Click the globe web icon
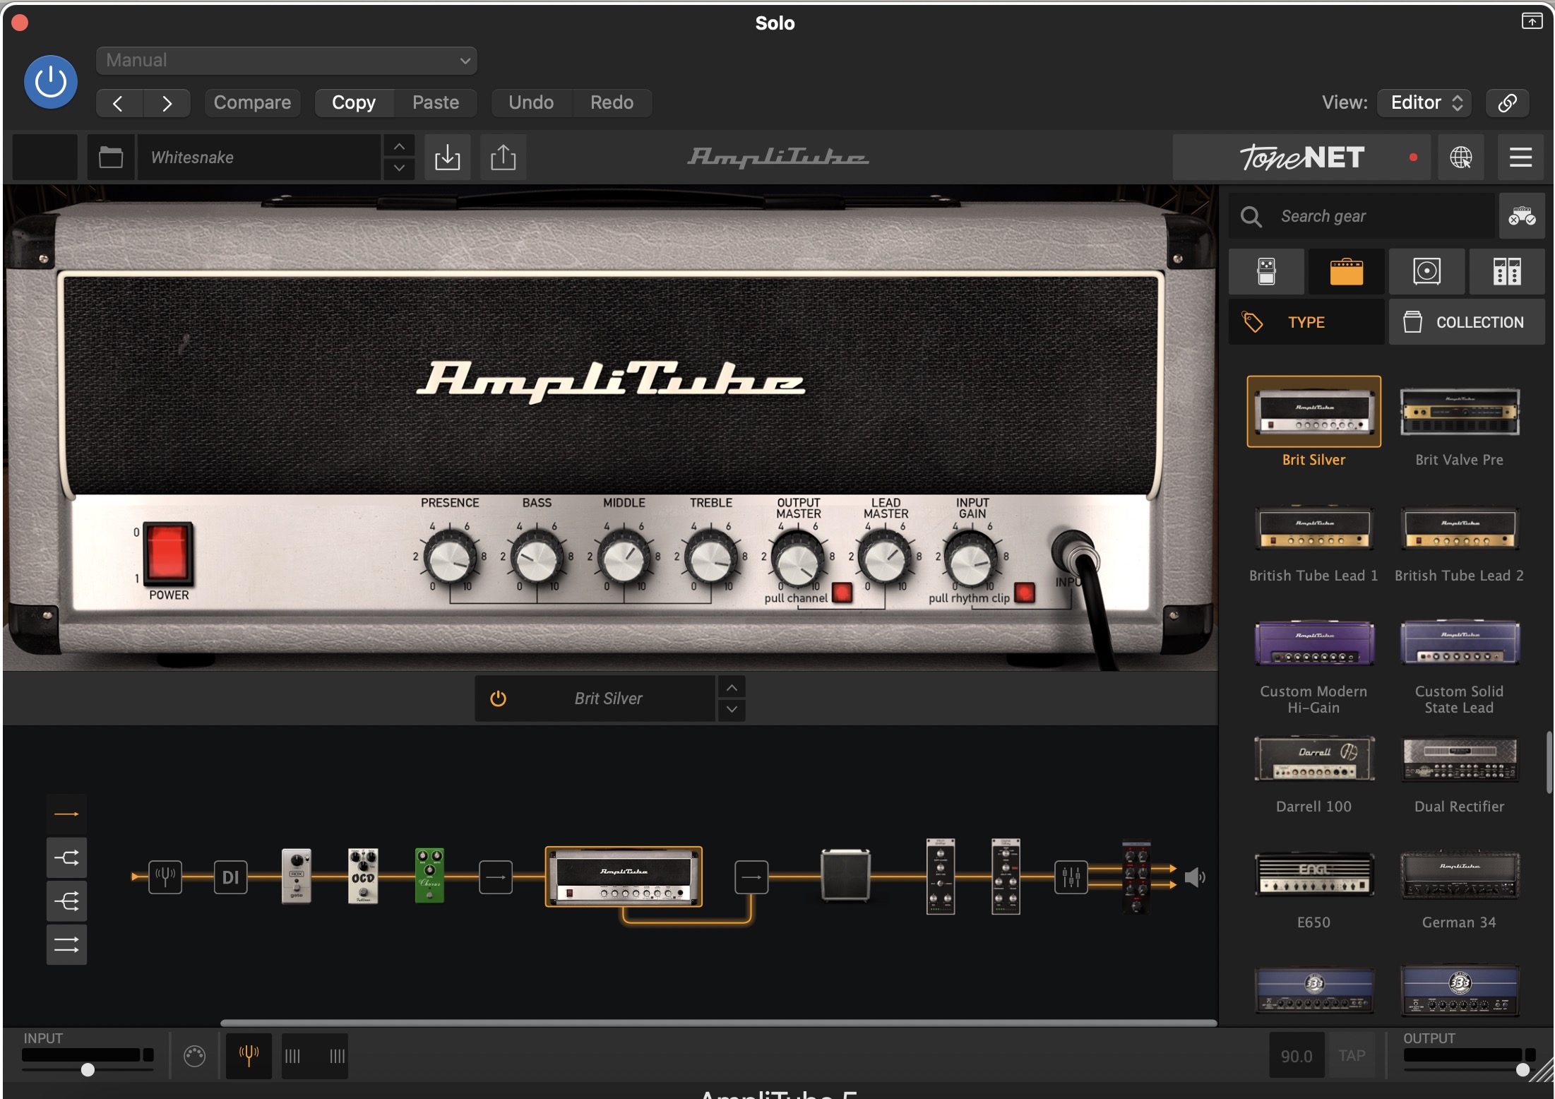Screen dimensions: 1555x1099 click(x=1460, y=157)
